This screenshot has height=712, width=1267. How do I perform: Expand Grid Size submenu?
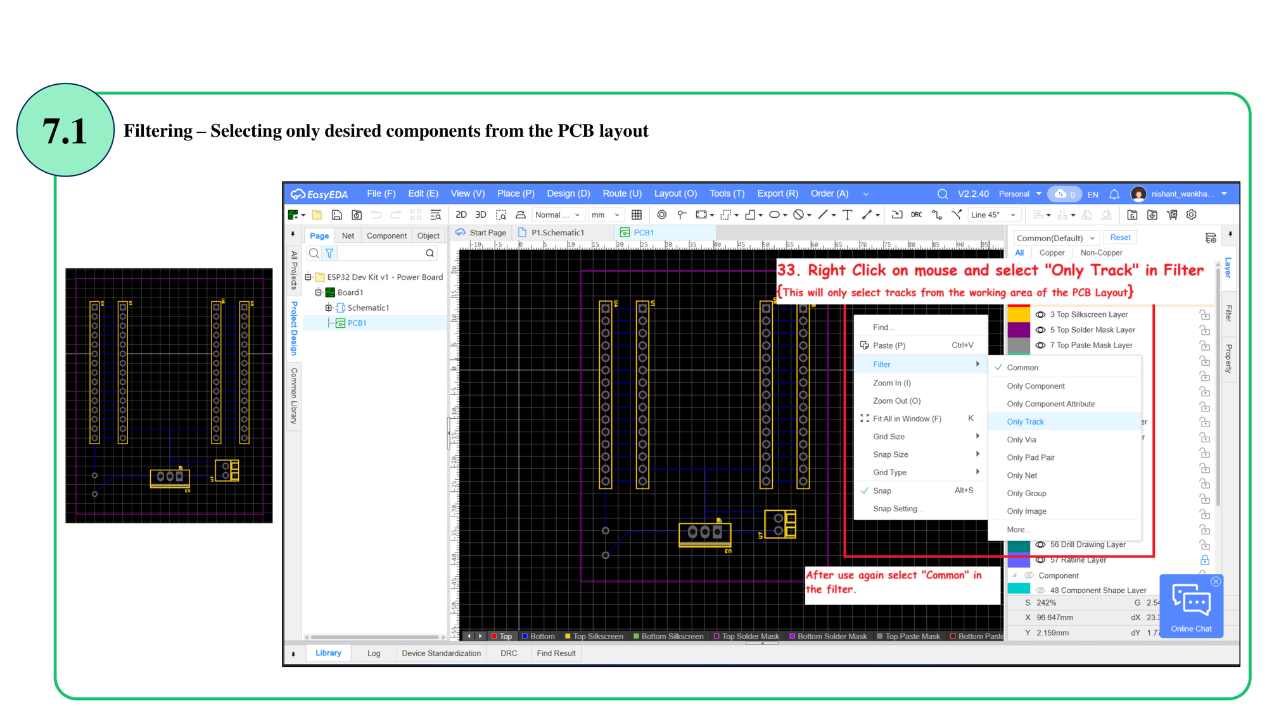(x=920, y=437)
